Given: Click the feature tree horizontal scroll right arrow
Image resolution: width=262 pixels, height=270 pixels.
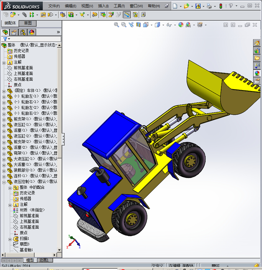Looking at the screenshot, I should [54, 255].
